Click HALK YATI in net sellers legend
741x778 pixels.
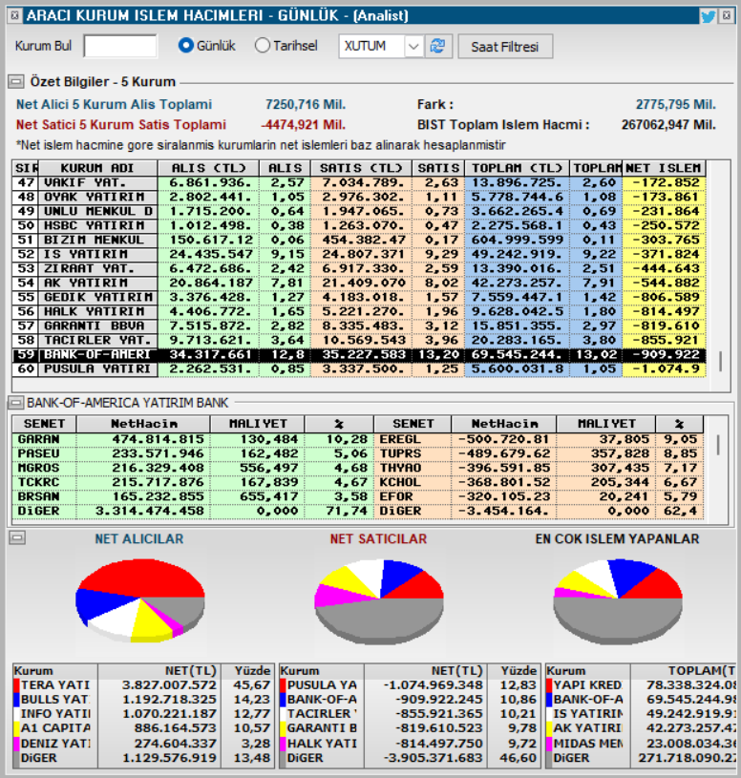click(322, 744)
